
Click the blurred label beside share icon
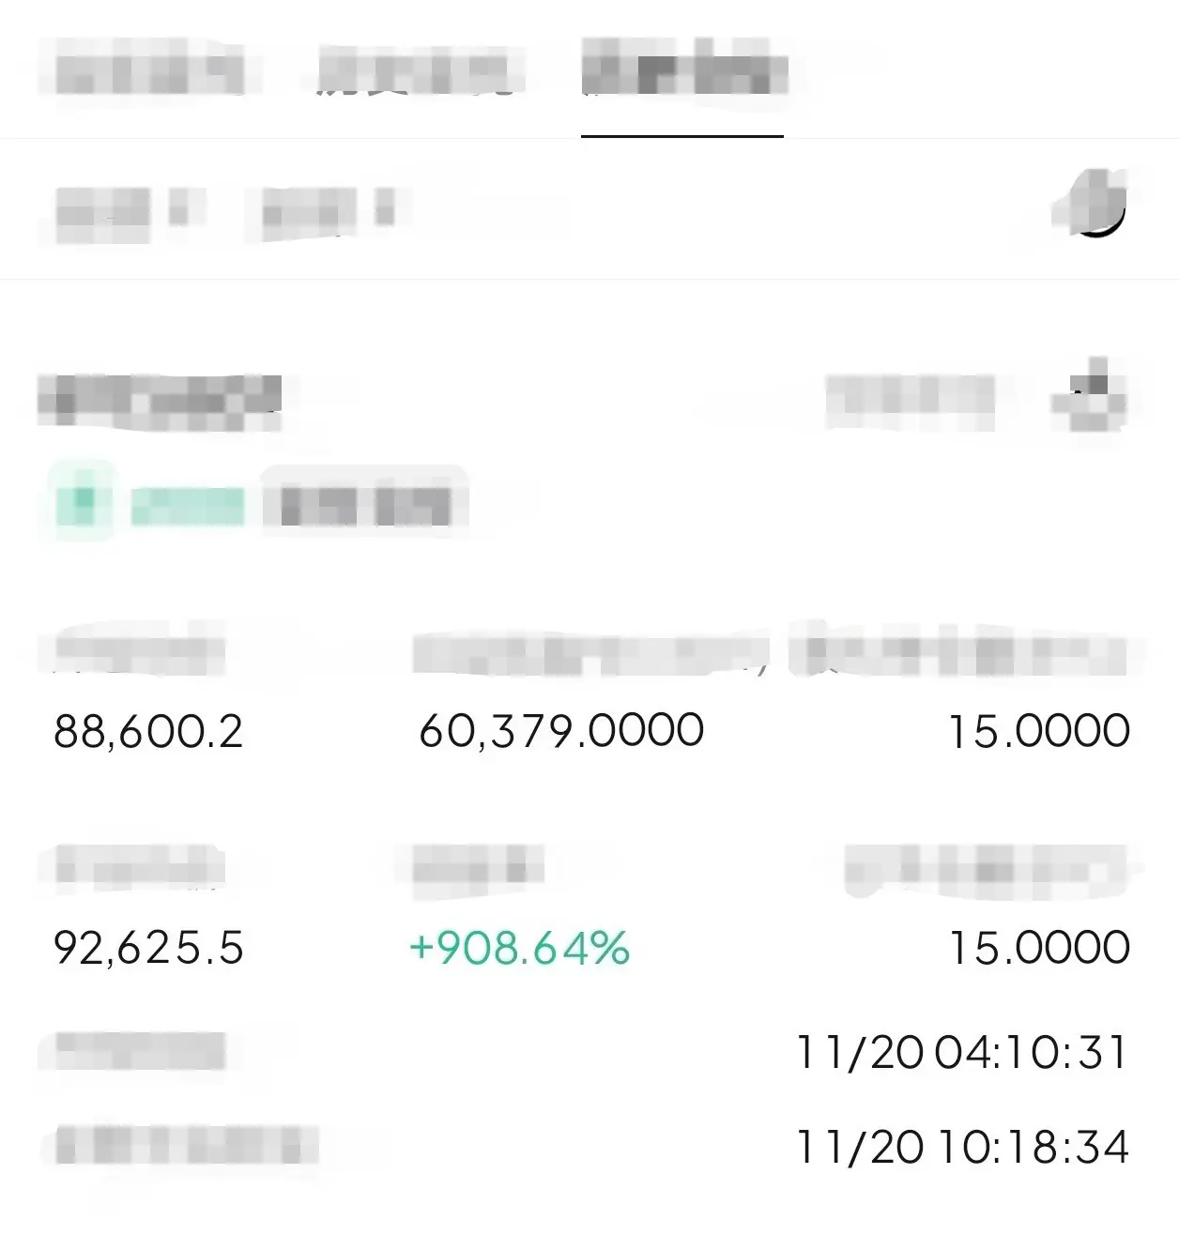[910, 402]
